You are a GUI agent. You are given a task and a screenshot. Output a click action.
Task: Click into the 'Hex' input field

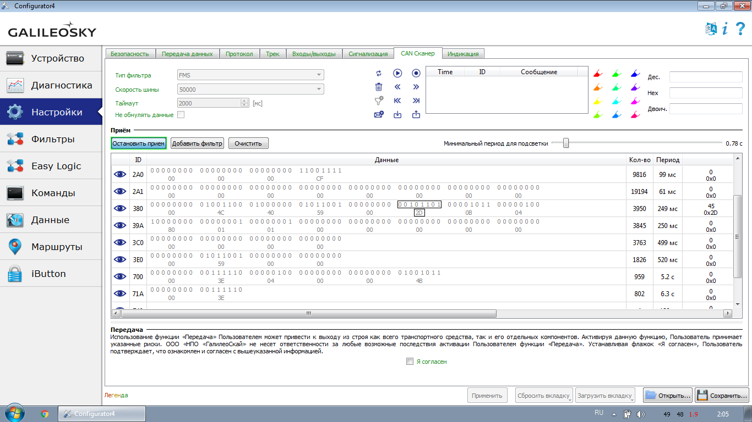click(705, 93)
